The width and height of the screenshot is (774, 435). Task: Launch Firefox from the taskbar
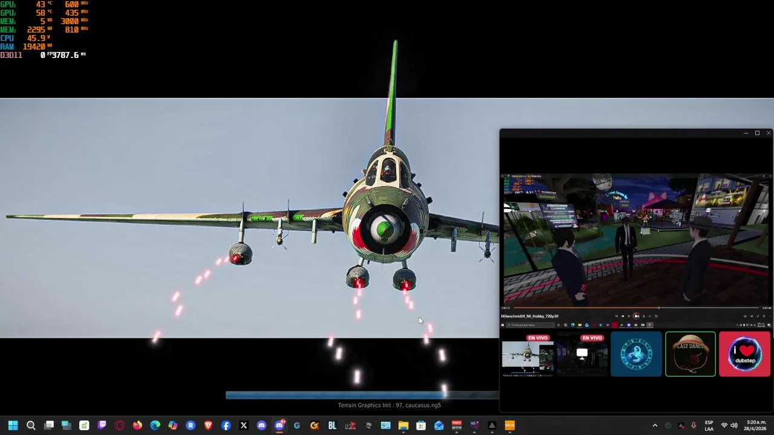137,425
